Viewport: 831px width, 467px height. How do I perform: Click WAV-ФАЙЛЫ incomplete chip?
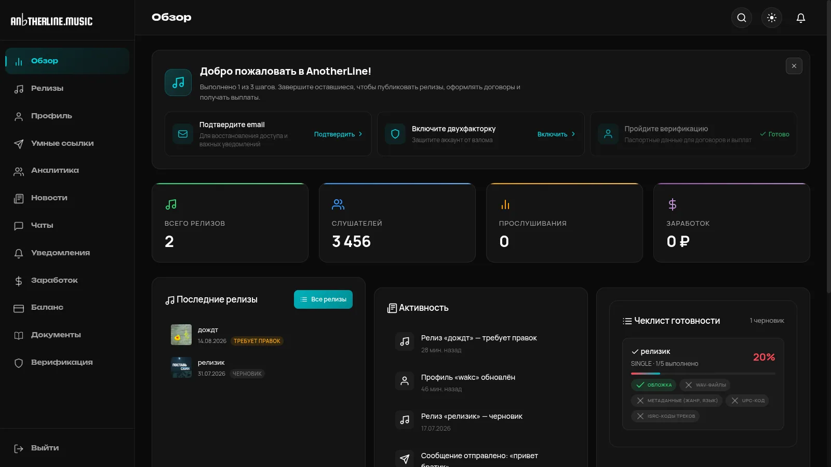(705, 385)
